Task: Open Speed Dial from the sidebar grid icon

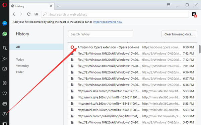Action: 5,83
